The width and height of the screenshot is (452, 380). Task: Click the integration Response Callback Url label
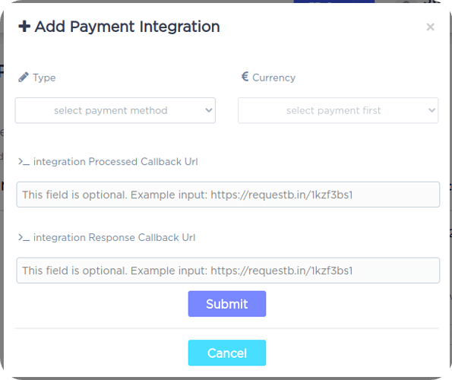[x=115, y=238]
